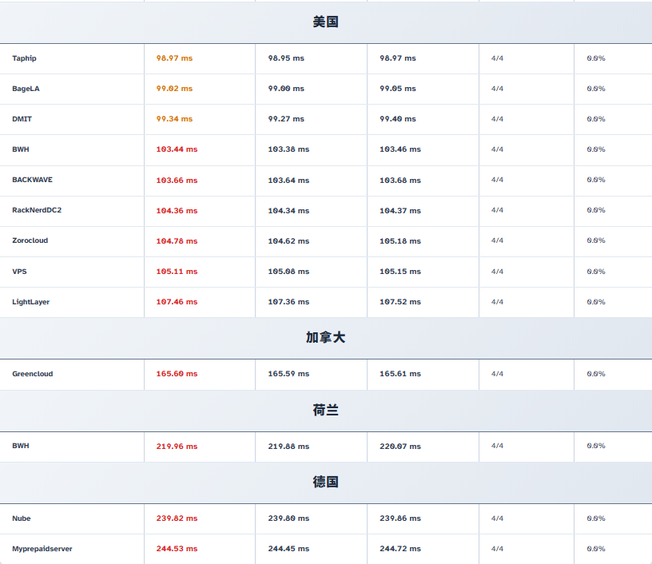Click the 220.07 ms maximum value

coord(400,447)
